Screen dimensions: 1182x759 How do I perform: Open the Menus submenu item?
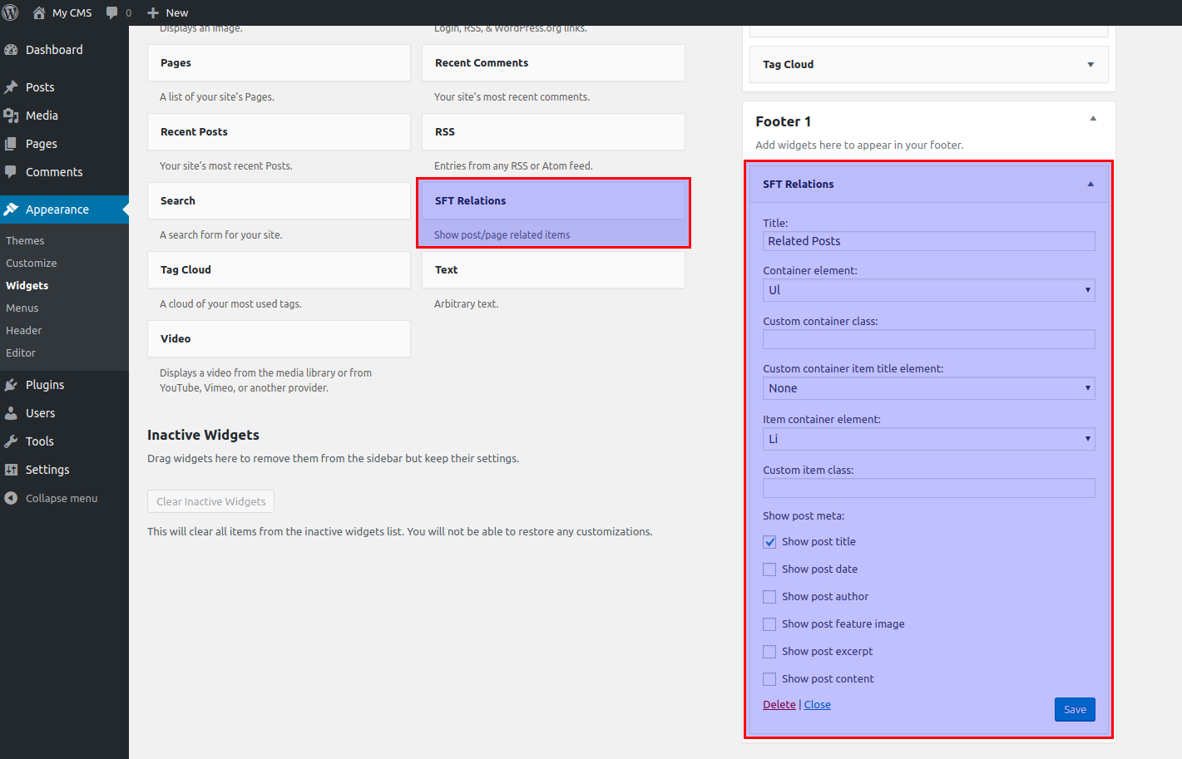pyautogui.click(x=22, y=308)
